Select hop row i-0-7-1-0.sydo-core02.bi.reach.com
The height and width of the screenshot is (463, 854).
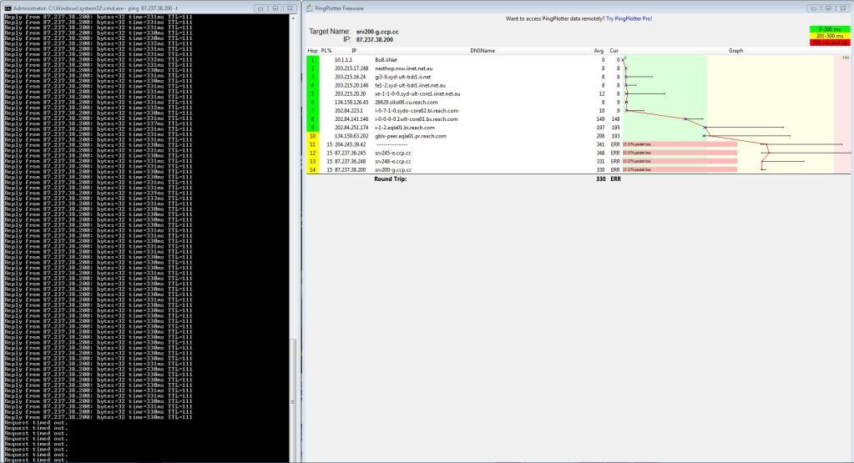[579, 110]
